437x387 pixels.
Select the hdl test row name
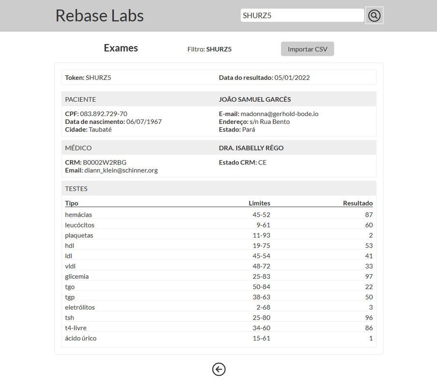(70, 246)
